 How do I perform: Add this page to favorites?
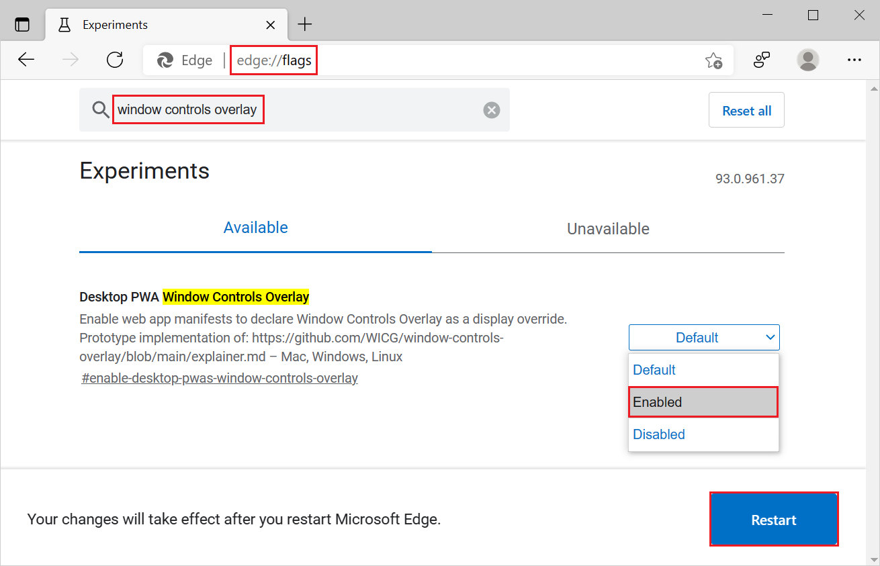[x=713, y=60]
